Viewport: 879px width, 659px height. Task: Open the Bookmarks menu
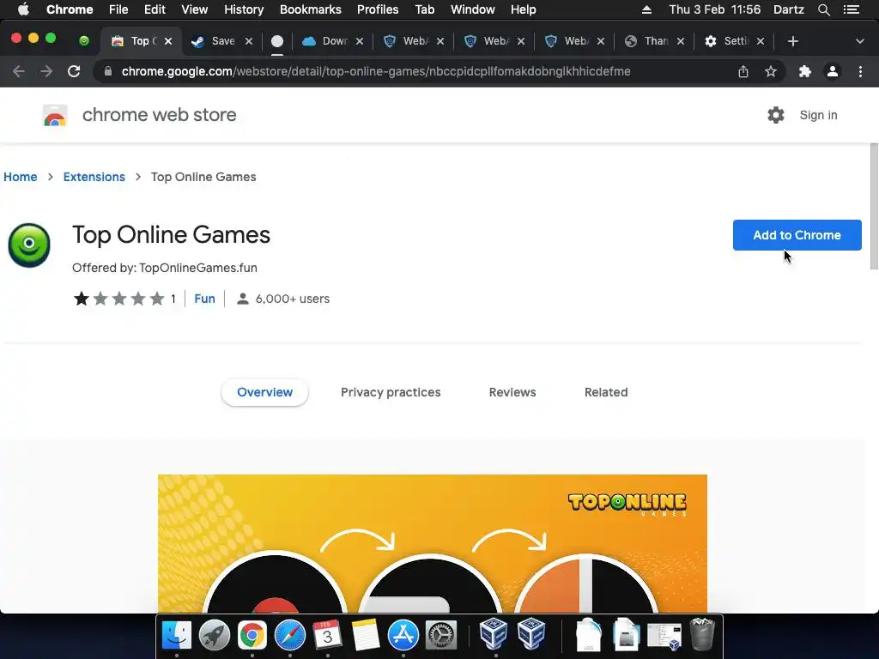point(311,9)
